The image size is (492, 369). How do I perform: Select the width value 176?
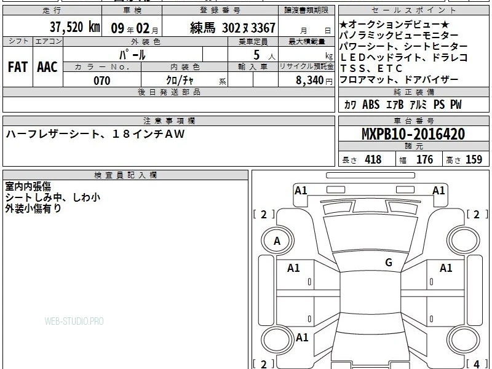click(424, 159)
